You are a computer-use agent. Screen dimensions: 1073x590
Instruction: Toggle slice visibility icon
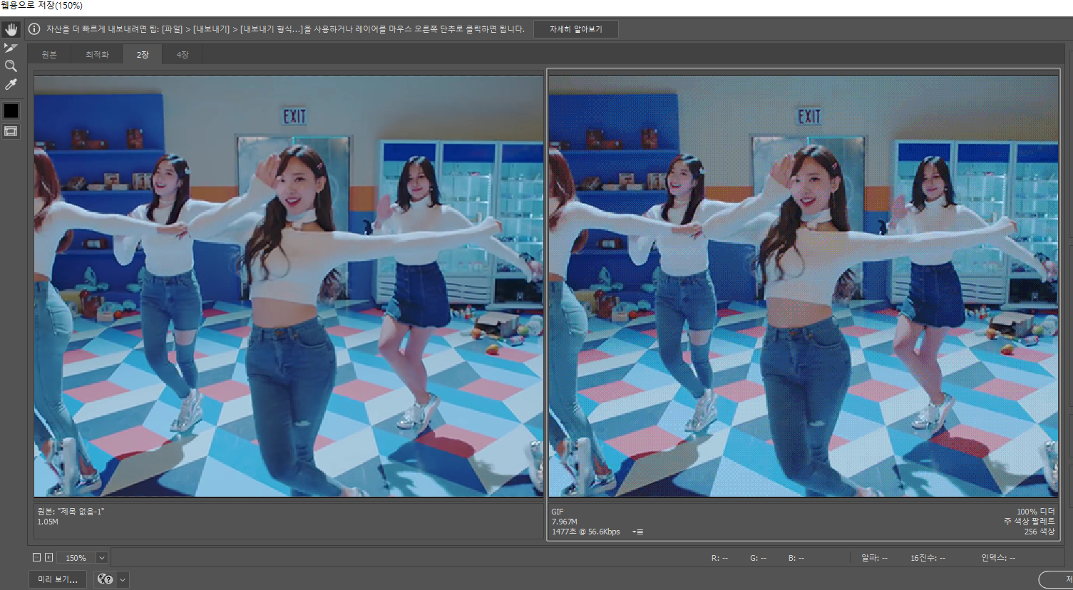coord(11,131)
